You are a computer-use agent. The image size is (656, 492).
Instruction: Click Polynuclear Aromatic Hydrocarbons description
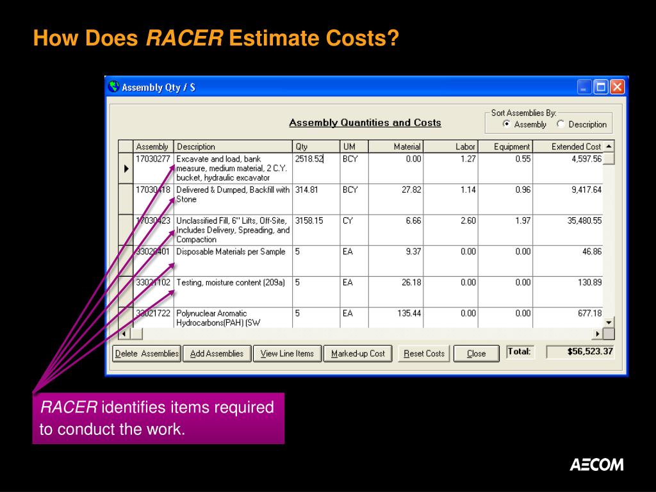(233, 318)
